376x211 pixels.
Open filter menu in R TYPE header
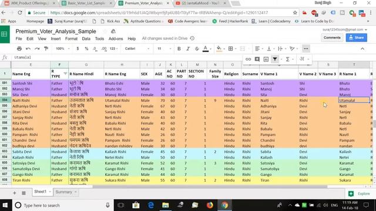65,73
